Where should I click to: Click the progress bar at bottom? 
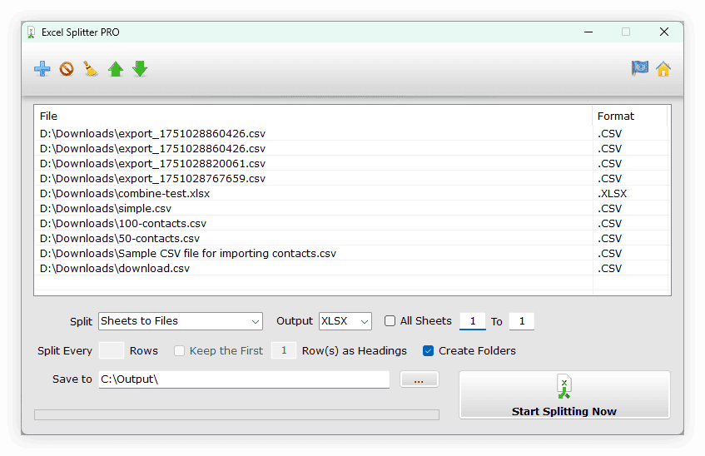[x=236, y=414]
